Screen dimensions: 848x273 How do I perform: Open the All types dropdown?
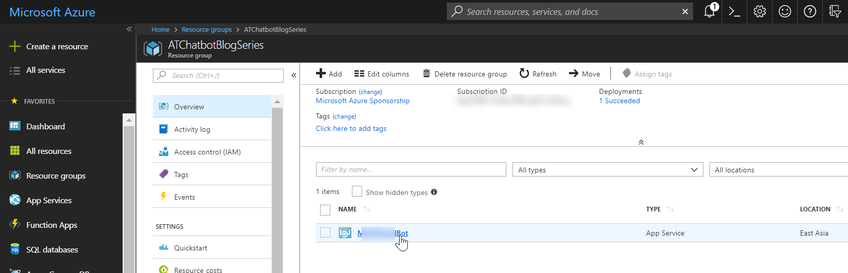point(608,169)
